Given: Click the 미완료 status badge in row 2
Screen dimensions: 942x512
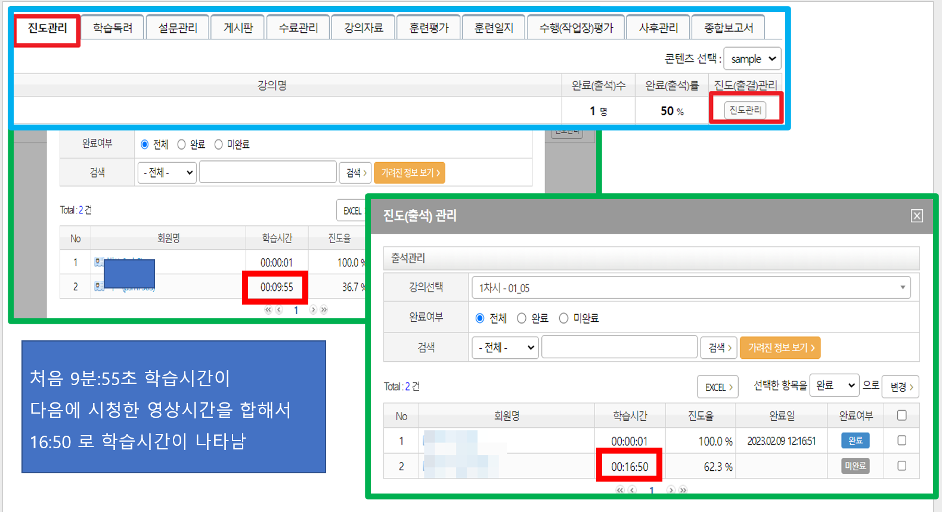Looking at the screenshot, I should pyautogui.click(x=855, y=466).
